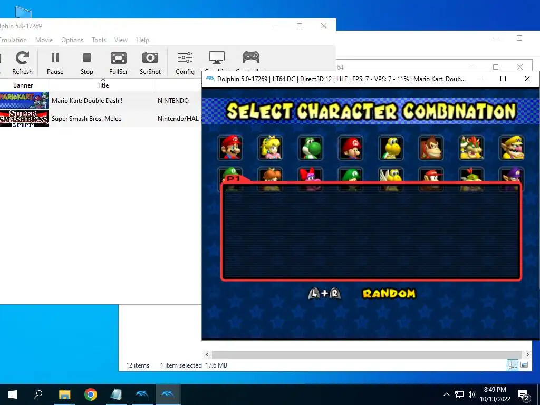Open taskbar Search magnifier
The height and width of the screenshot is (405, 540).
[x=38, y=394]
